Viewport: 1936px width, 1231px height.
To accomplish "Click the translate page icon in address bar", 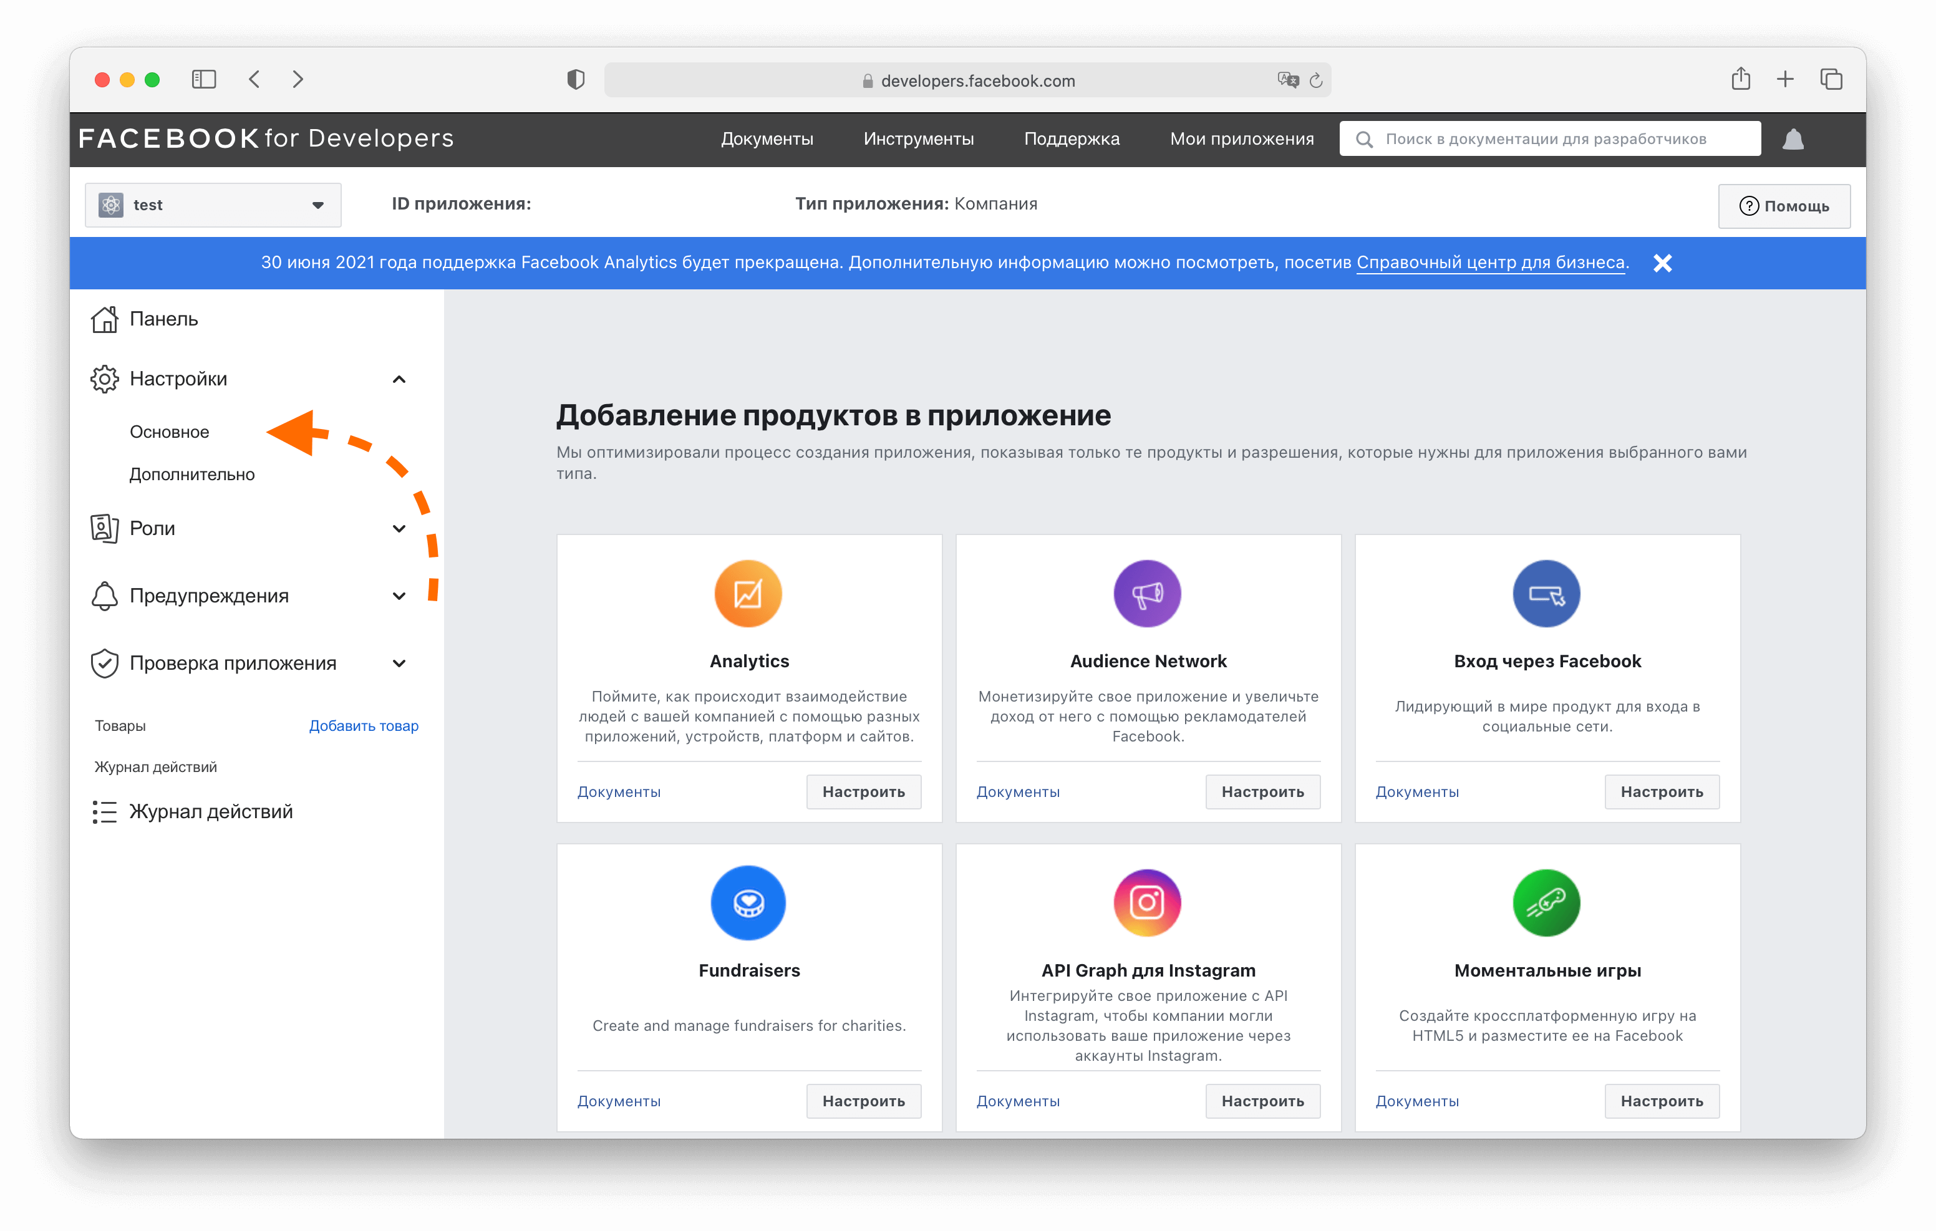I will pos(1287,80).
